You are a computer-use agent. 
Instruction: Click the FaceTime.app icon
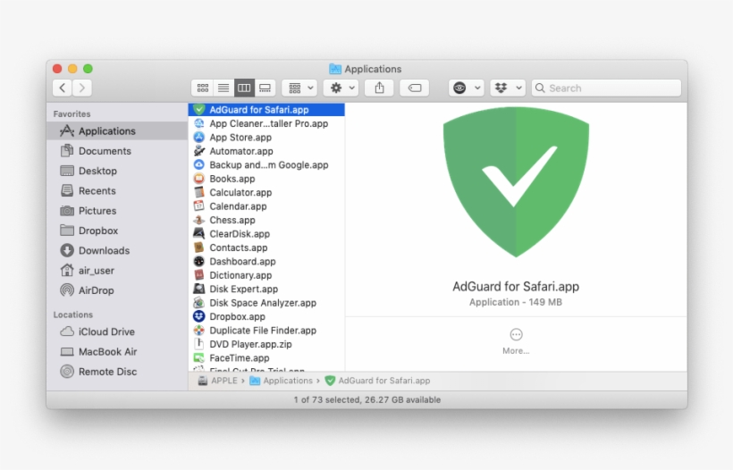[199, 358]
